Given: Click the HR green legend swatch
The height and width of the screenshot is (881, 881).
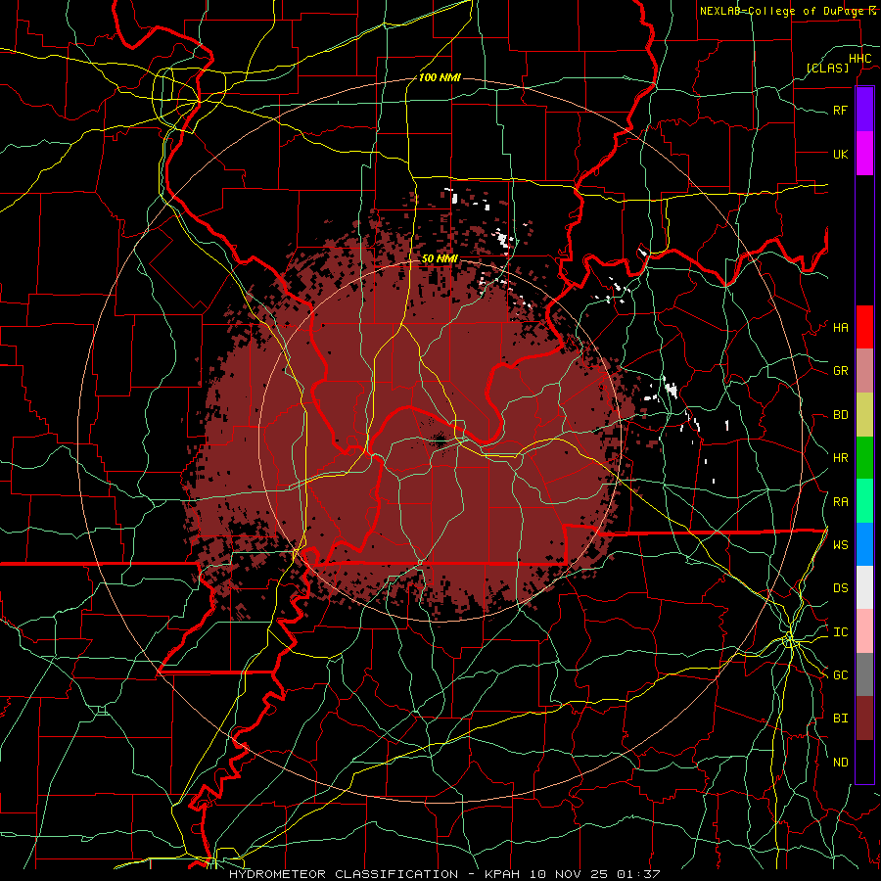Looking at the screenshot, I should pyautogui.click(x=864, y=457).
